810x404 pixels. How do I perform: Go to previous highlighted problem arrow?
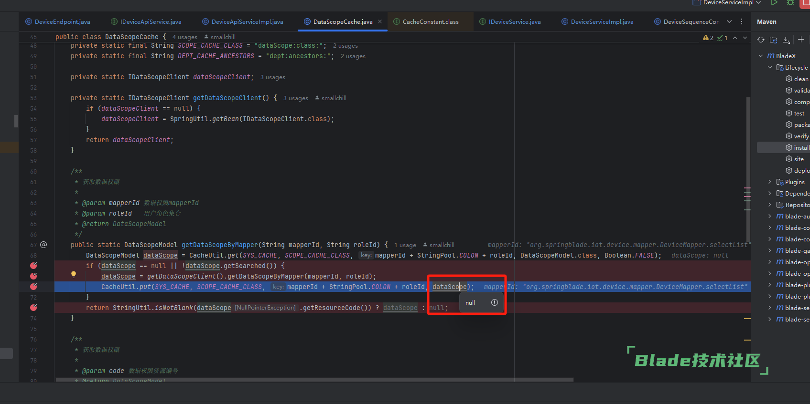[x=735, y=38]
